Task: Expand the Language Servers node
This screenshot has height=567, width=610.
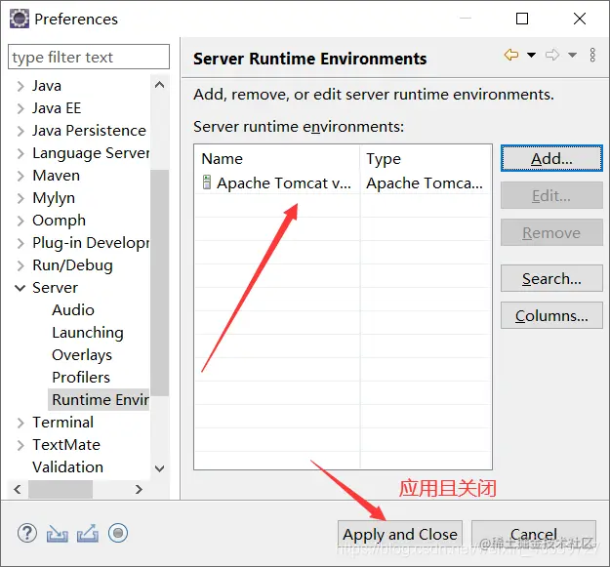Action: point(20,153)
